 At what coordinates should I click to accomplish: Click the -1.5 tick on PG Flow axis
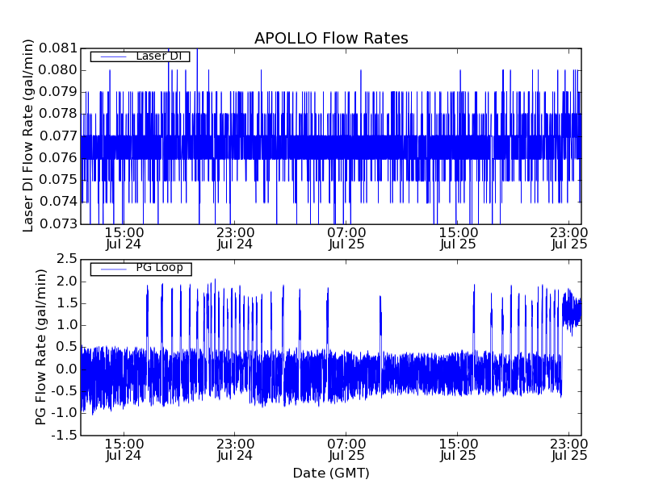point(65,435)
